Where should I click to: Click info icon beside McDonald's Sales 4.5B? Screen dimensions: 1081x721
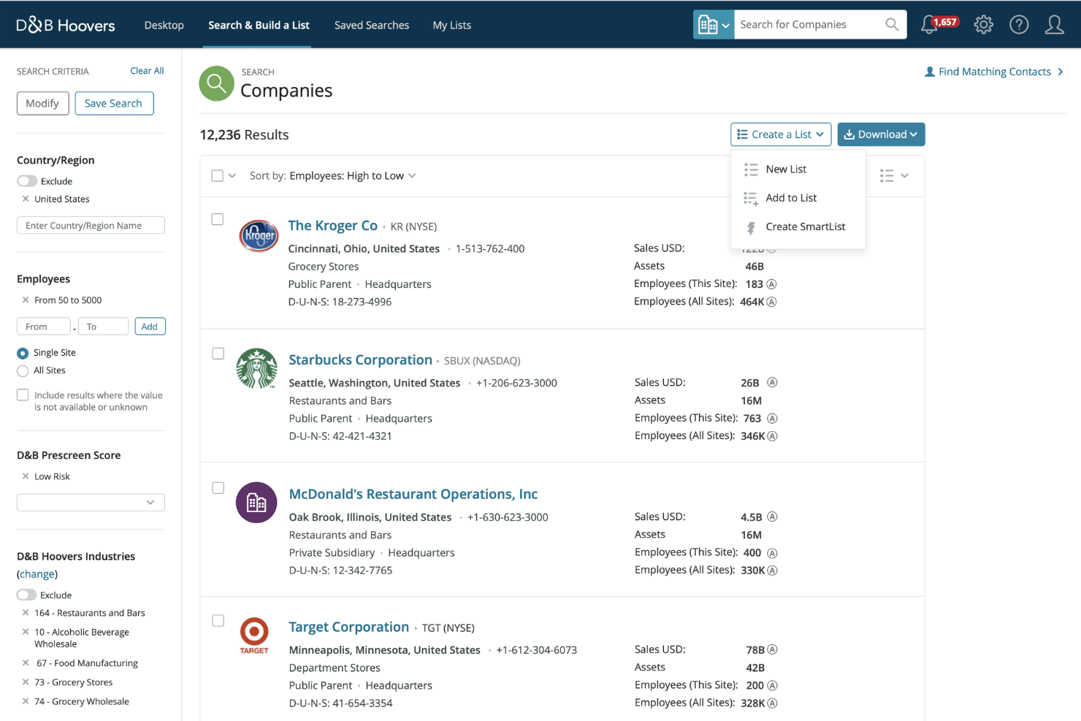coord(772,516)
